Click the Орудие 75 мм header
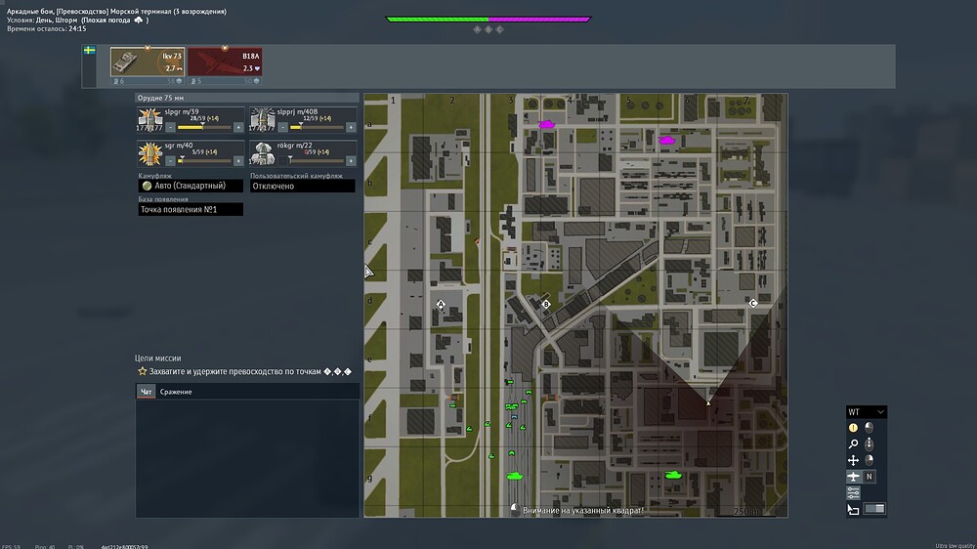Screen dimensions: 977x549 point(247,98)
